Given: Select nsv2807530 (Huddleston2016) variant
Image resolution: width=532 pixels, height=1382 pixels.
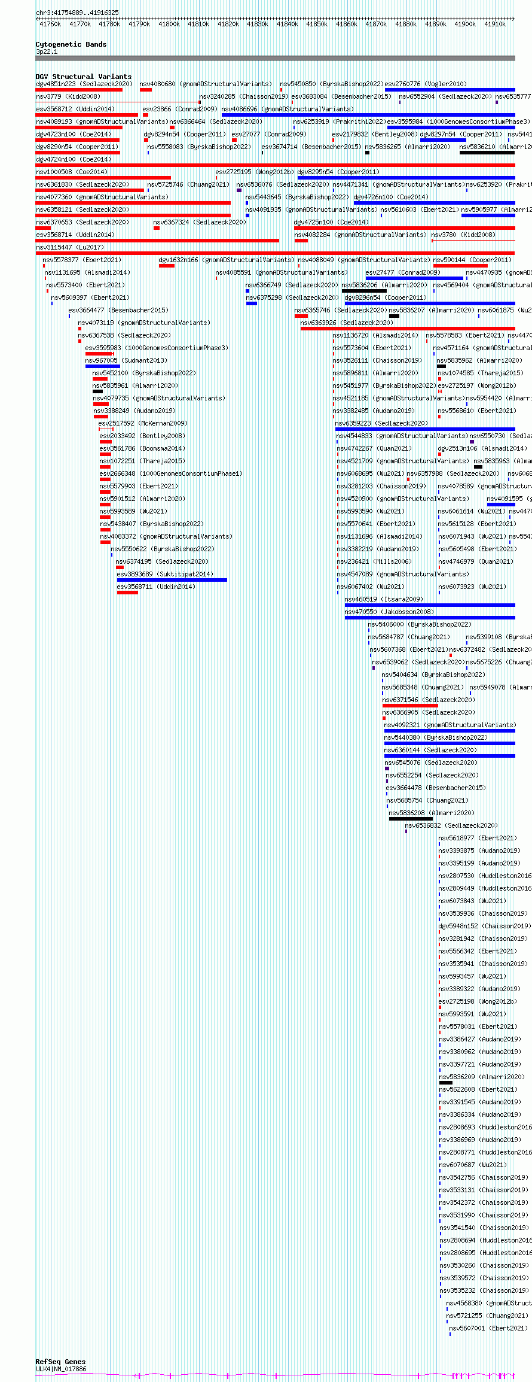Looking at the screenshot, I should 485,876.
